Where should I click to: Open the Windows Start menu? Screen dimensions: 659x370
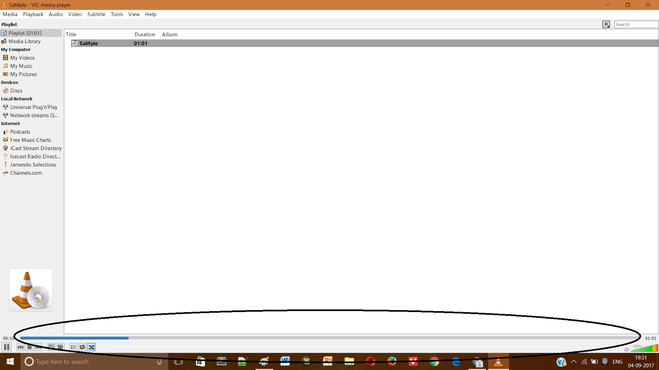point(10,362)
